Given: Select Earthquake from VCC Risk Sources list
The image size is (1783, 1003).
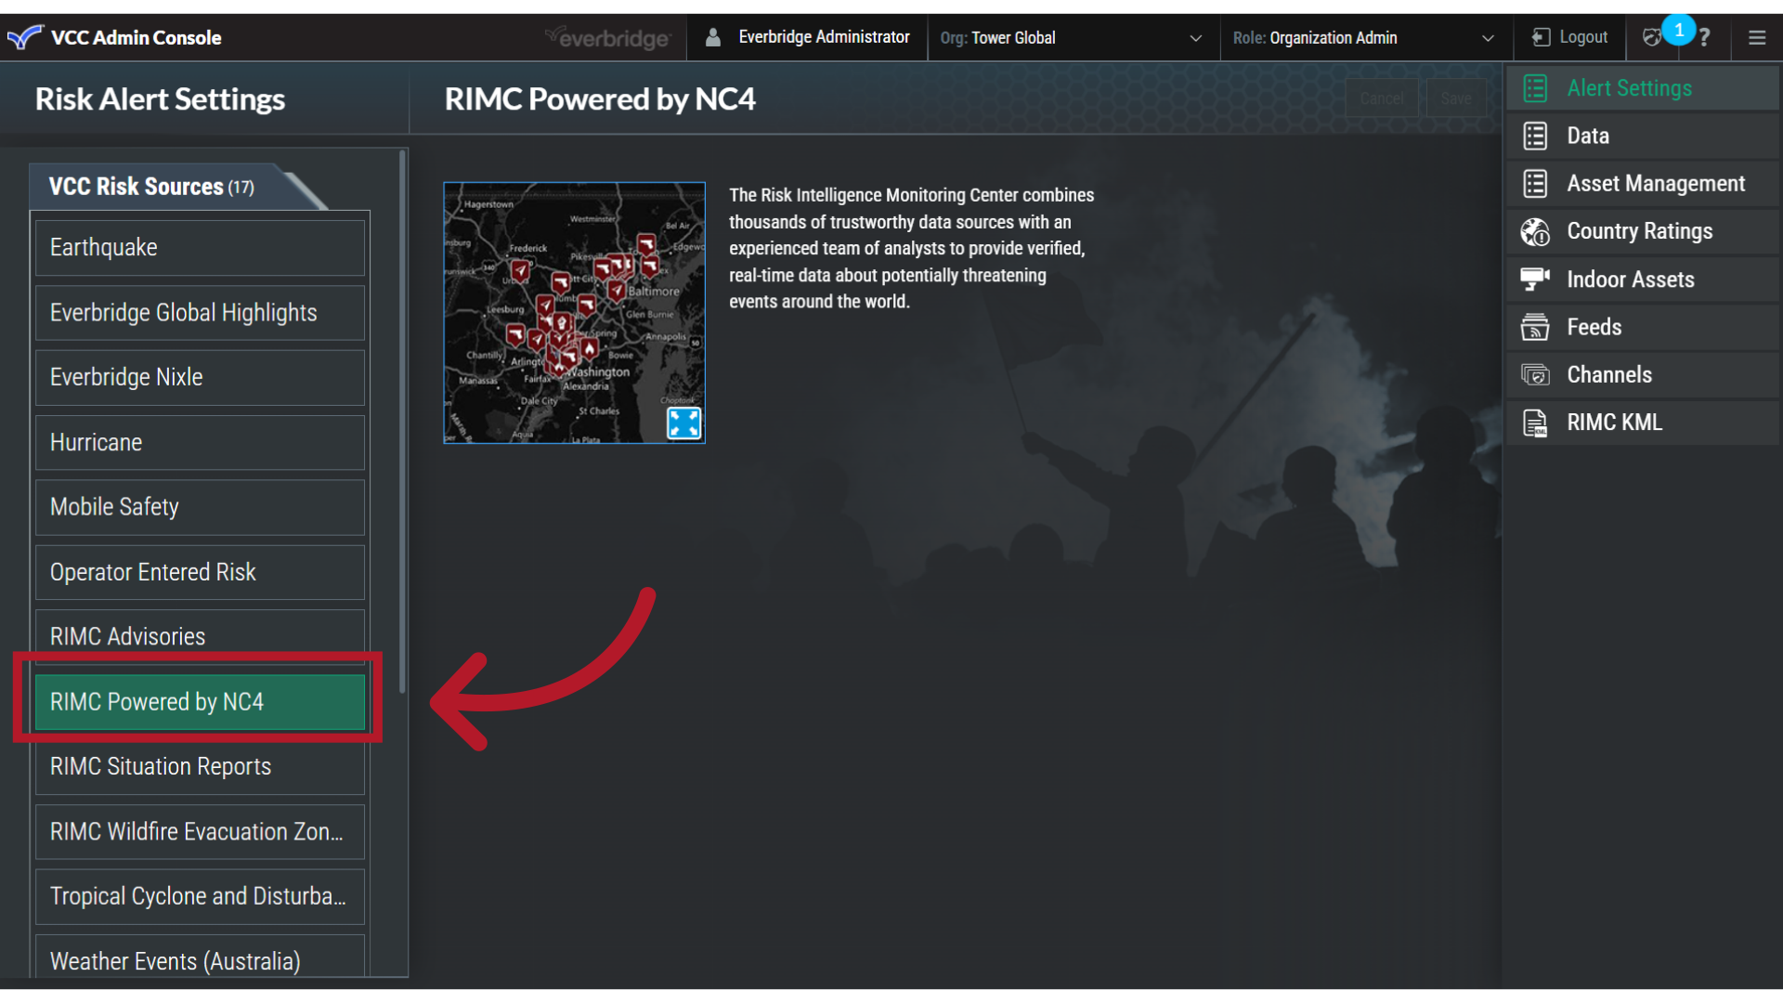Looking at the screenshot, I should tap(200, 246).
